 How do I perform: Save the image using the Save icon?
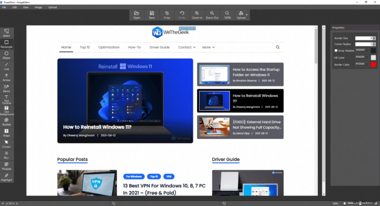152,15
